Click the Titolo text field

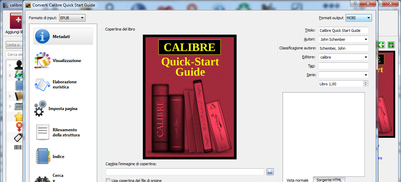point(344,30)
